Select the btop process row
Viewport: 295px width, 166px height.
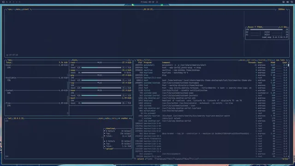(211, 75)
